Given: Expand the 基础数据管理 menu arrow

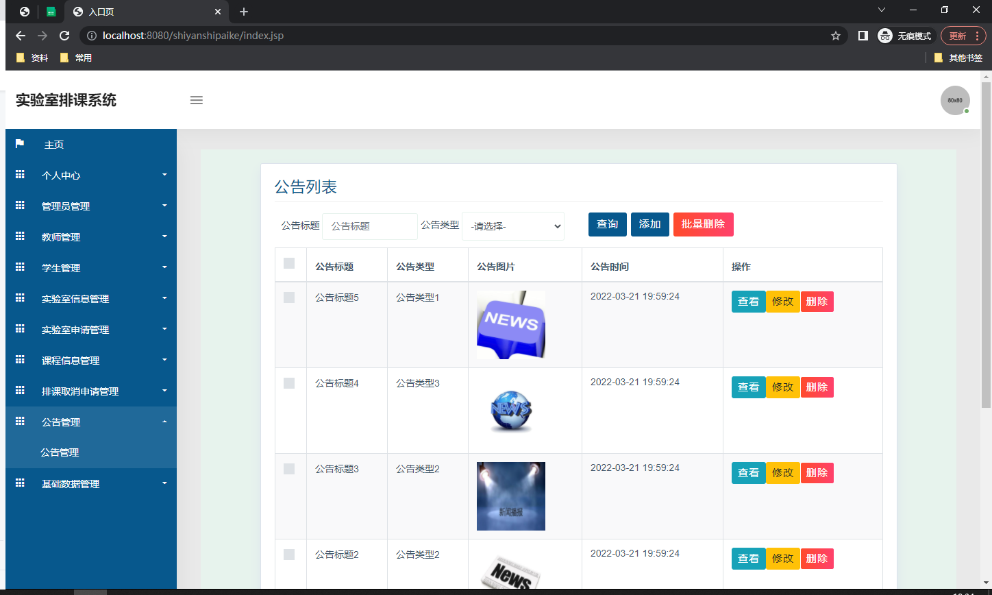Looking at the screenshot, I should click(x=164, y=483).
